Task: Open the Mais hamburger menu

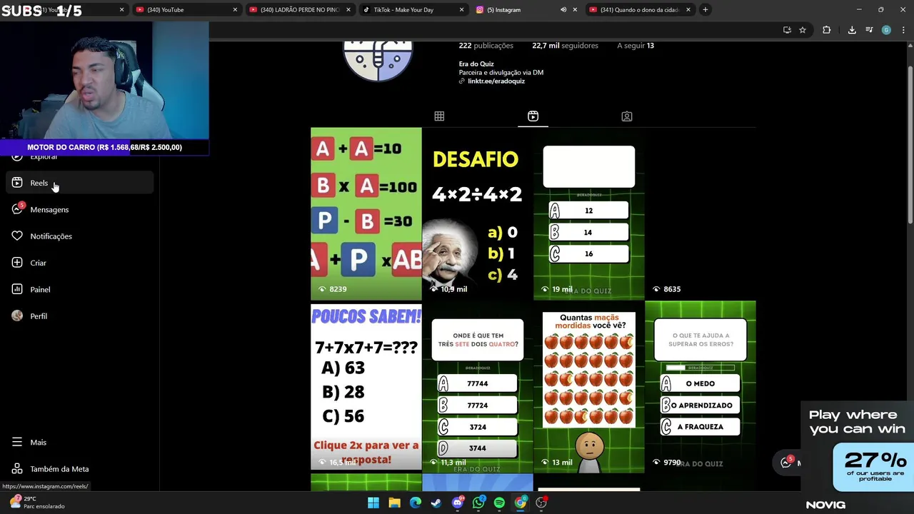Action: coord(17,442)
